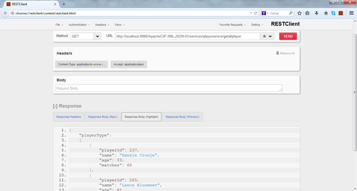Click the page vertical scrollbar thumb
Viewport: 357px width, 191px height.
pyautogui.click(x=355, y=92)
